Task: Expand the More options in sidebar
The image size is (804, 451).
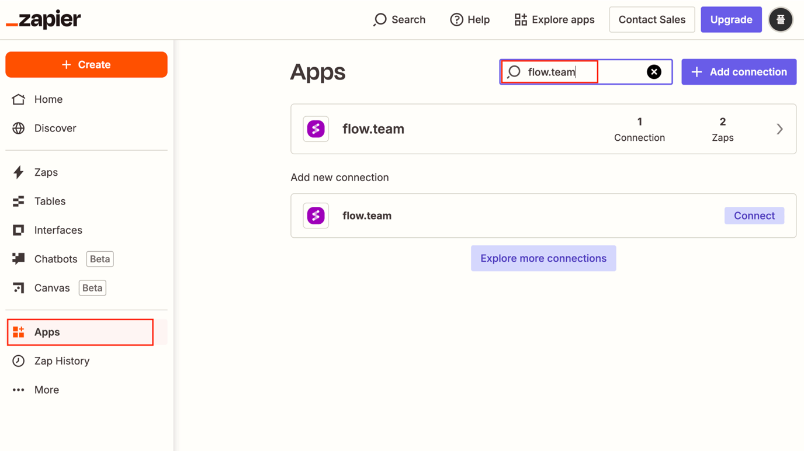Action: pos(18,390)
